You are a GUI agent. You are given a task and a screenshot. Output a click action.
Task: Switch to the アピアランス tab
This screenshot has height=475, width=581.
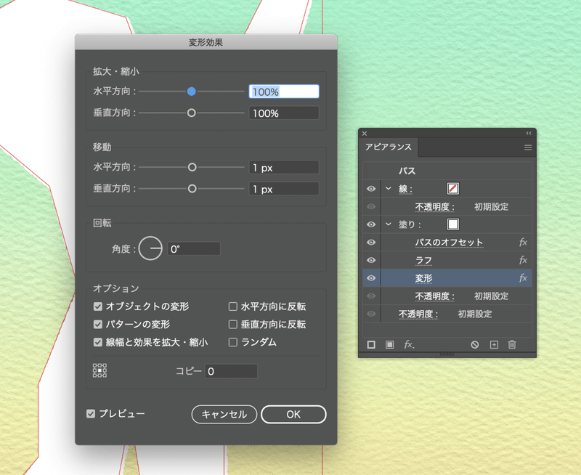(389, 147)
